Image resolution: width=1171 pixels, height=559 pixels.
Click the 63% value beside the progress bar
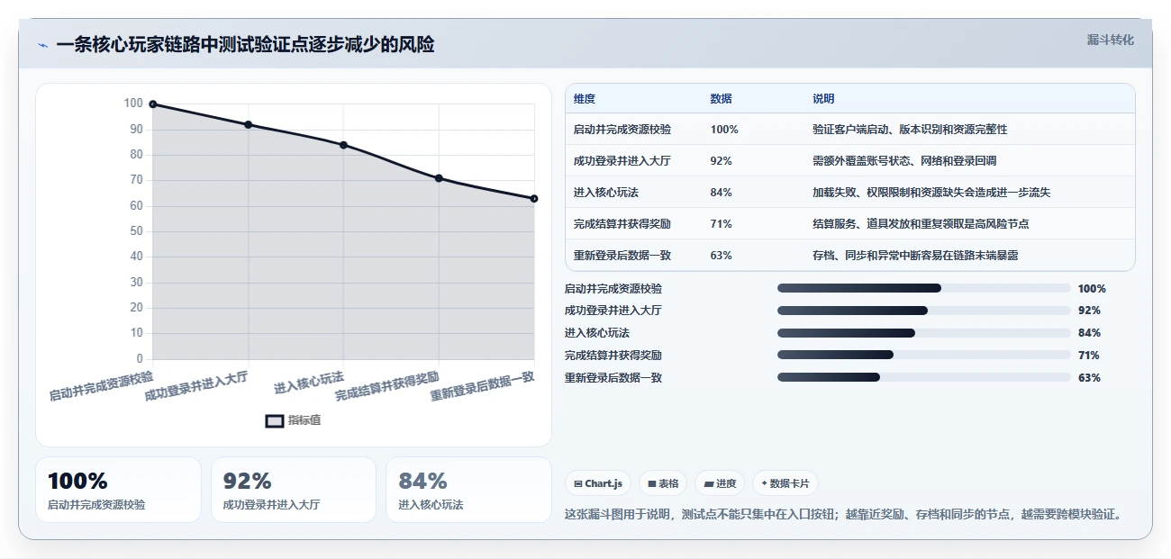tap(1089, 378)
